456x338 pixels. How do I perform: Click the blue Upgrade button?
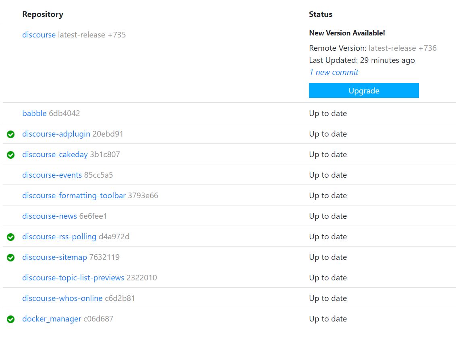click(x=364, y=91)
